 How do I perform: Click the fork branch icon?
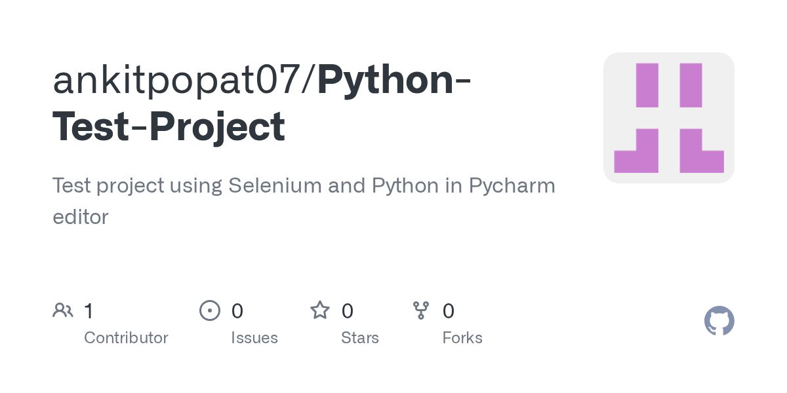click(x=420, y=310)
